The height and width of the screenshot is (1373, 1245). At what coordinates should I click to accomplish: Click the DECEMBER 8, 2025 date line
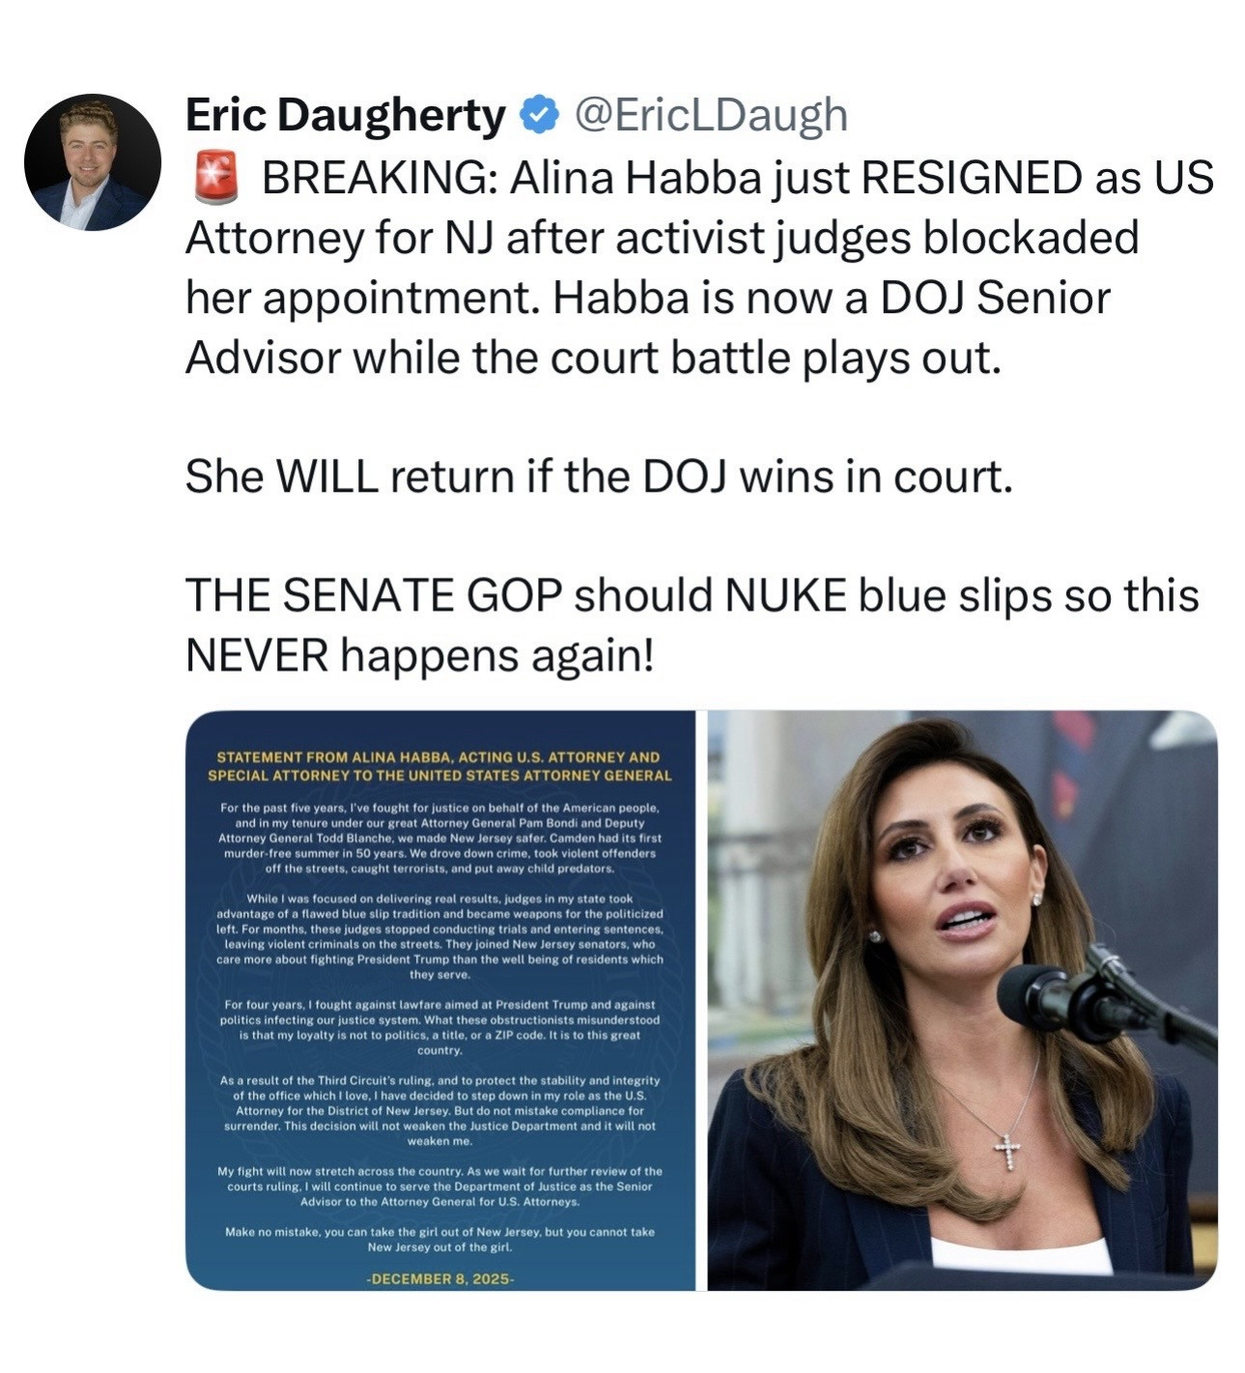(x=440, y=1278)
